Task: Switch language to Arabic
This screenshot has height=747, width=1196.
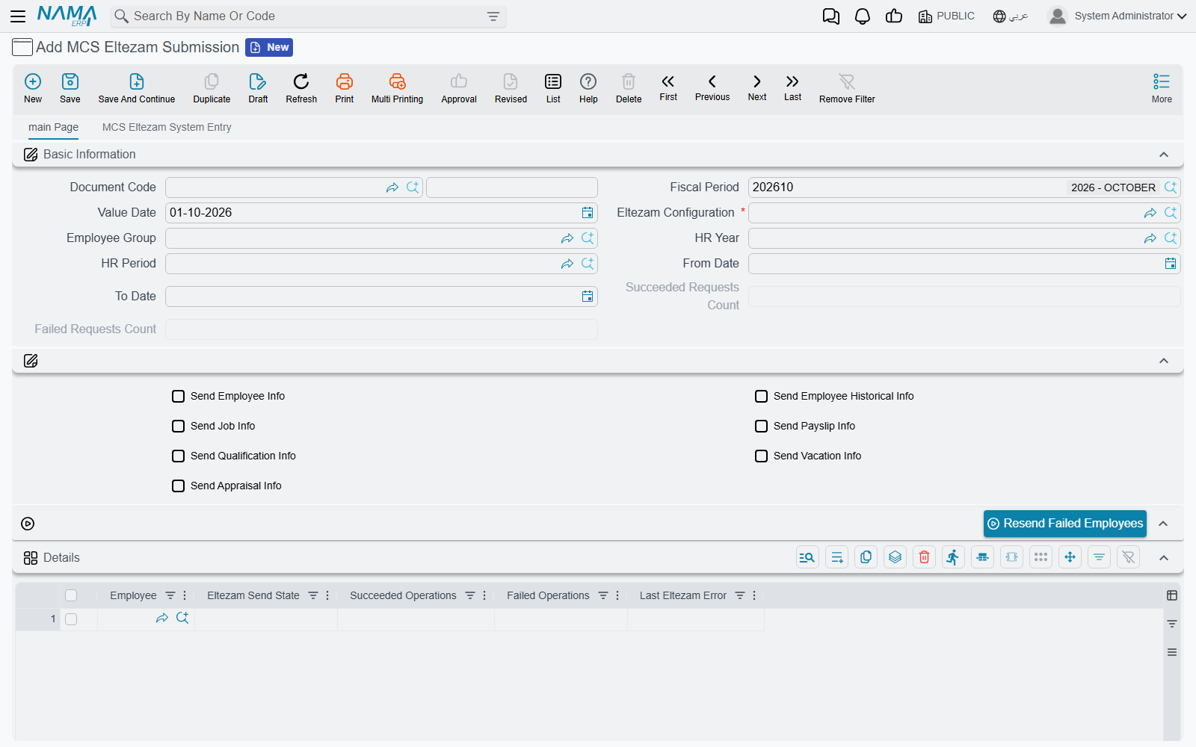Action: [1011, 16]
